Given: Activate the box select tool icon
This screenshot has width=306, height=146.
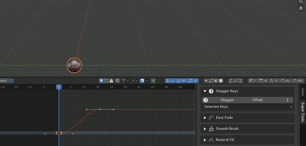Looking at the screenshot, I should pos(106,81).
